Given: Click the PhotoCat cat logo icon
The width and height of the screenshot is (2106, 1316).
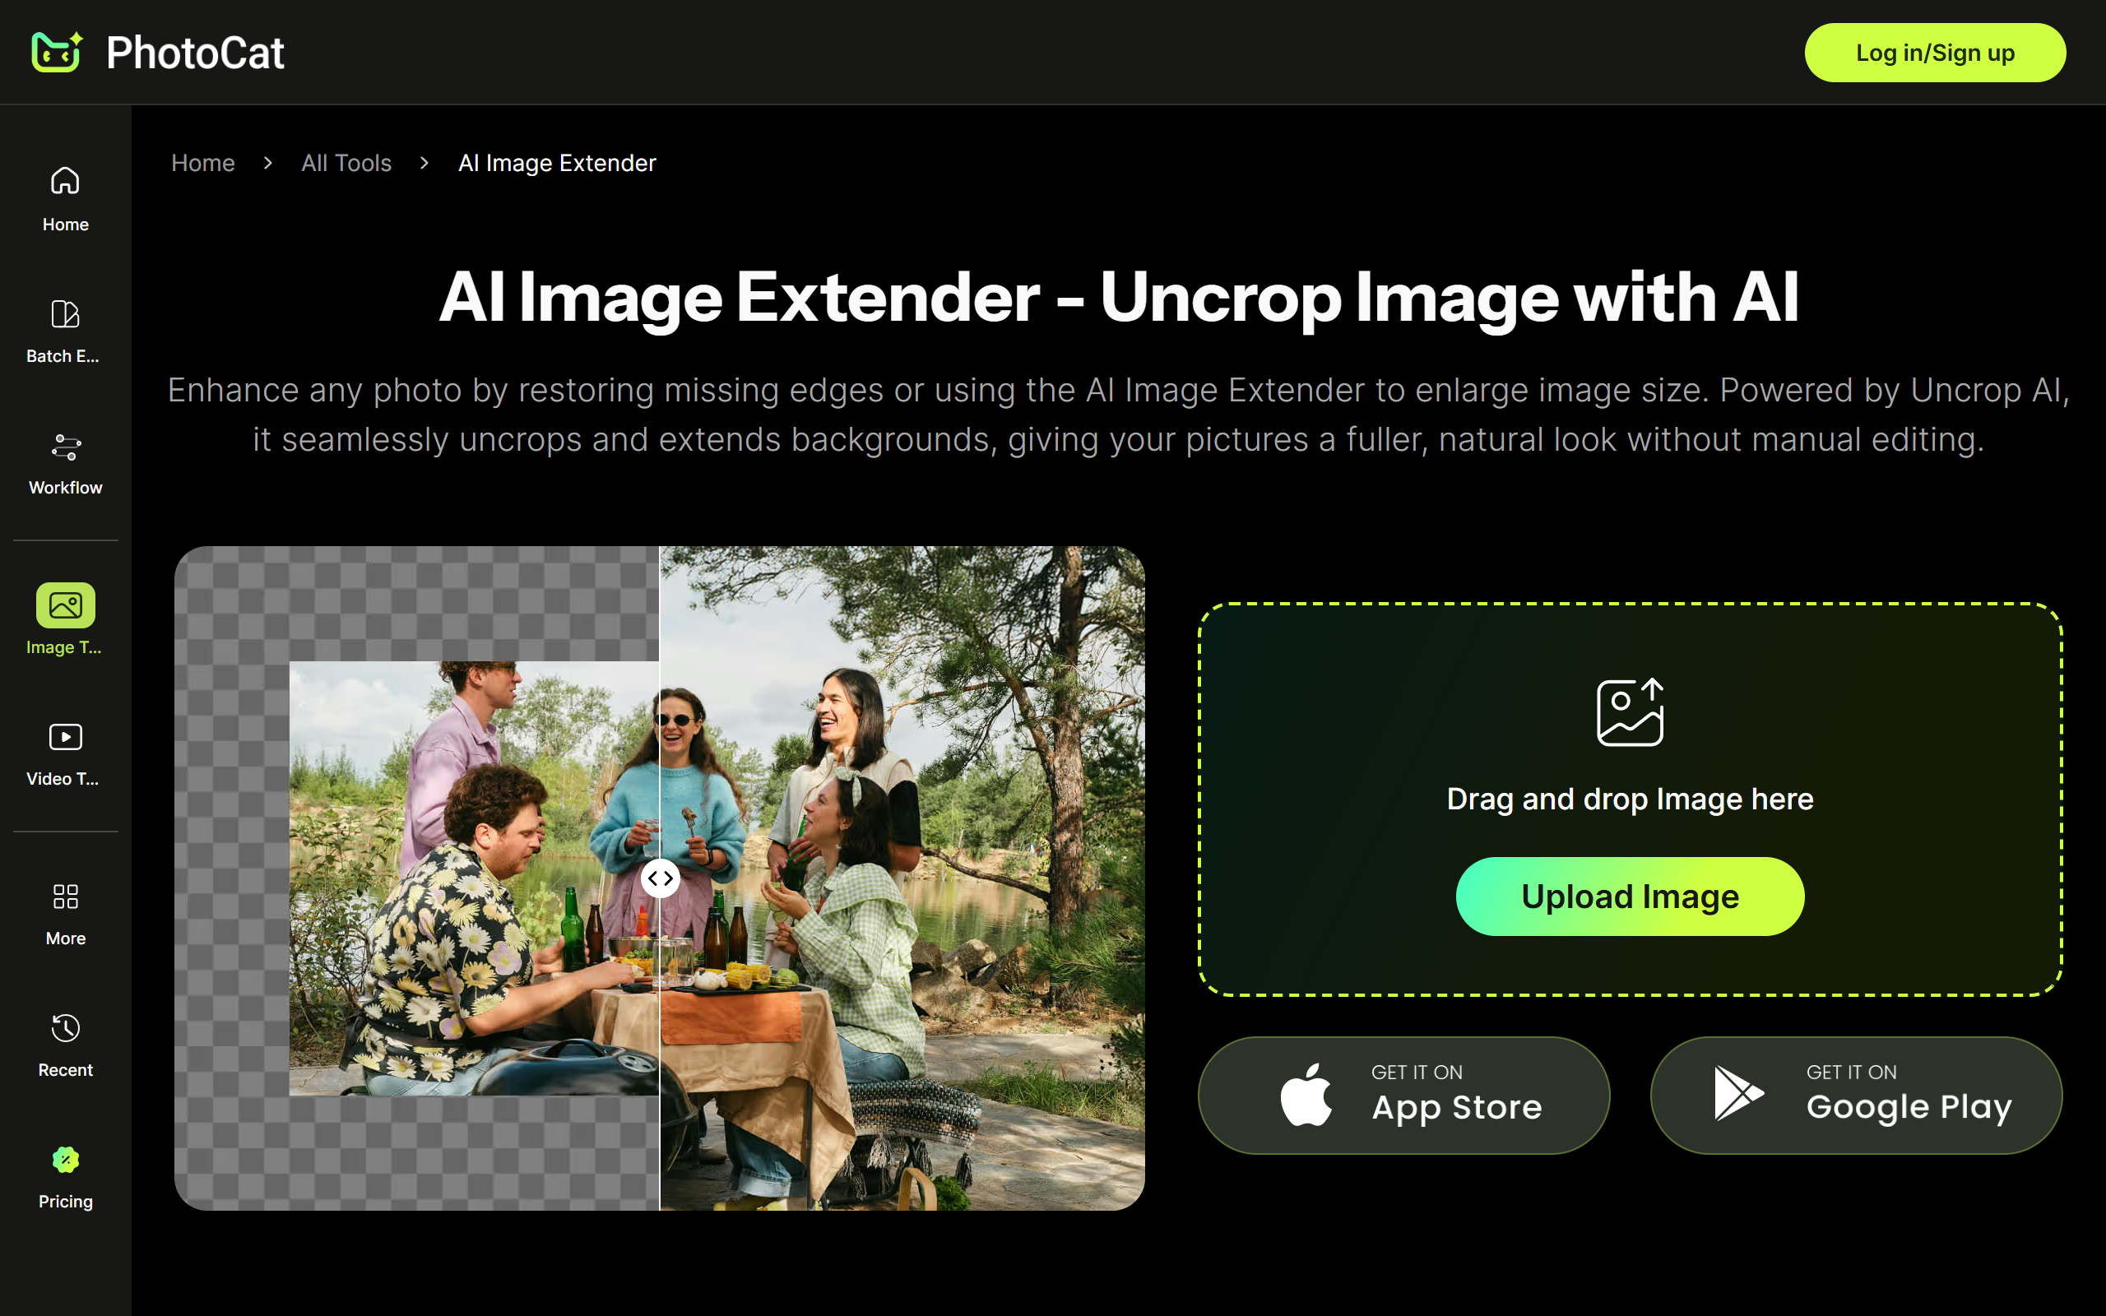Looking at the screenshot, I should click(58, 51).
